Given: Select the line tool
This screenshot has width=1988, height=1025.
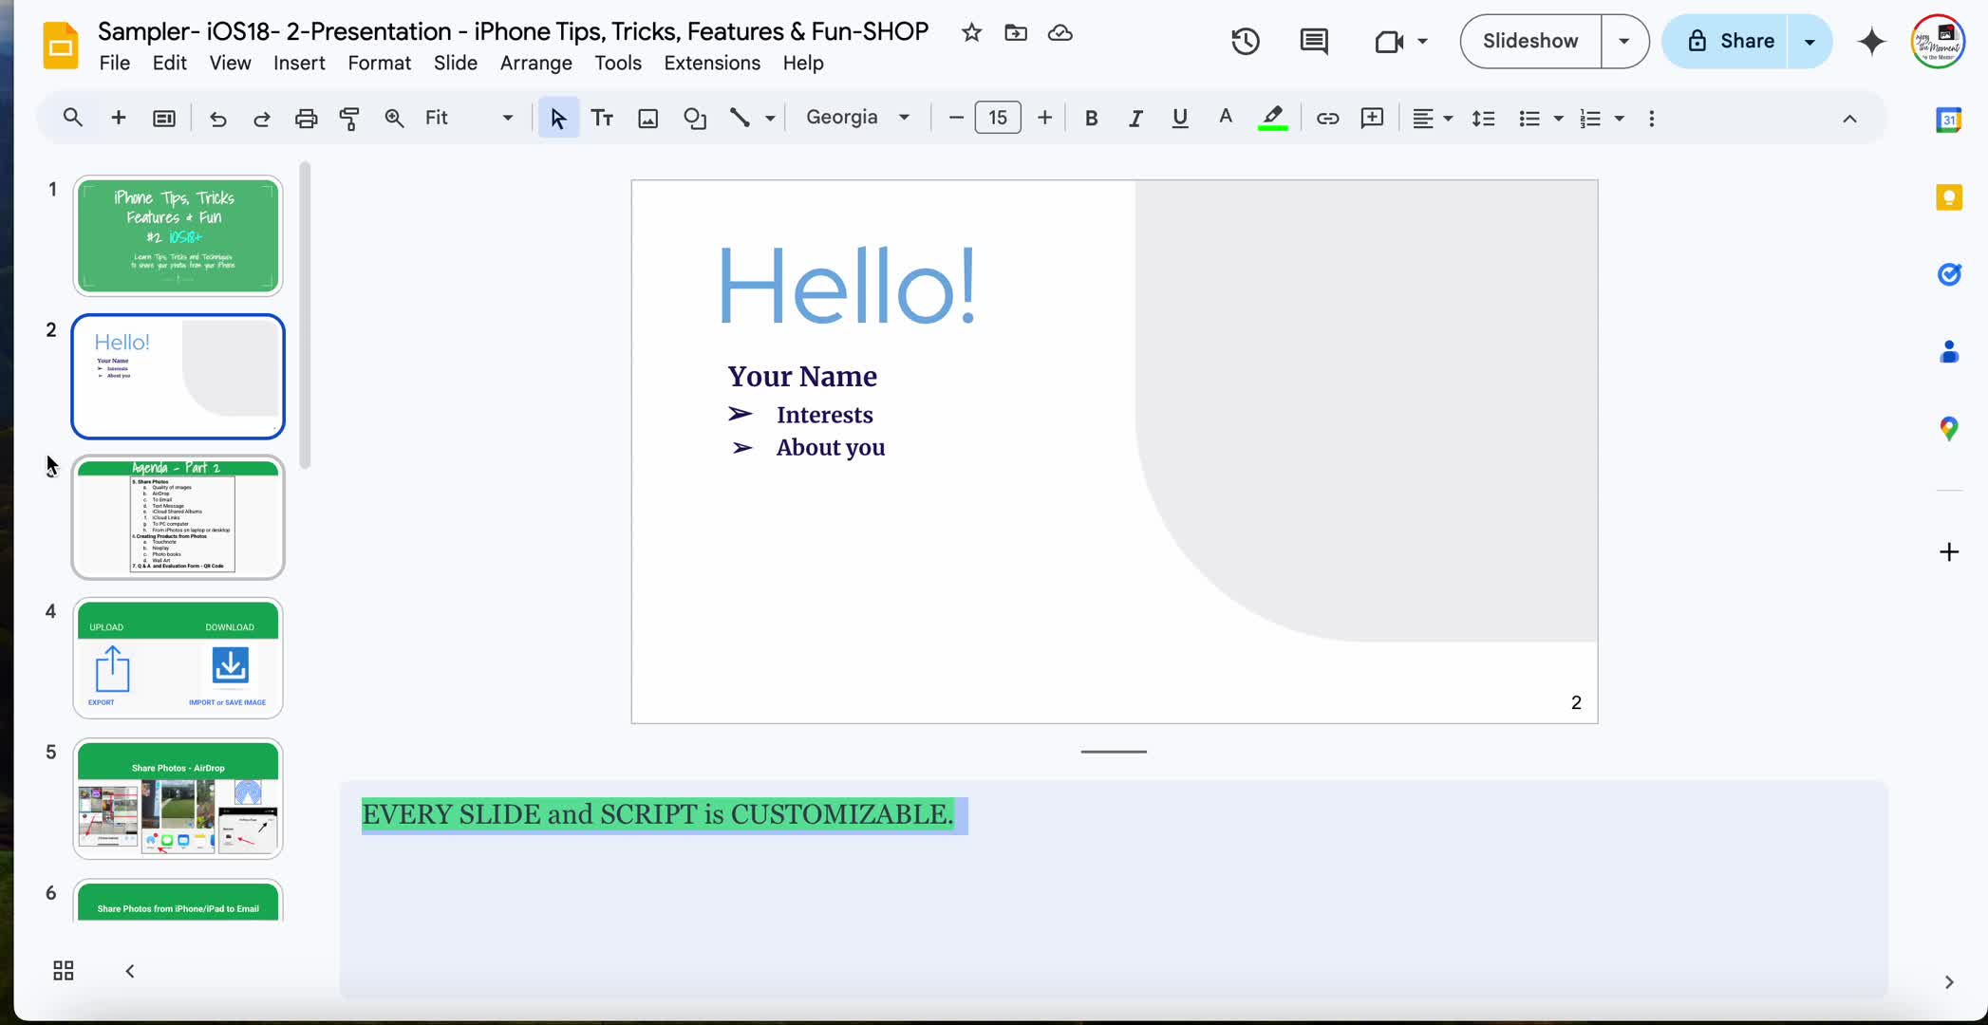Looking at the screenshot, I should click(740, 118).
